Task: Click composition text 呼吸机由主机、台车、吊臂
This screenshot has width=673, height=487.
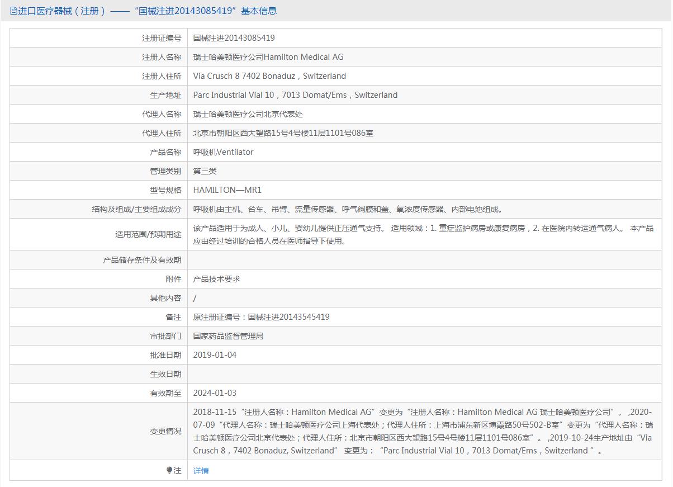Action: click(x=240, y=209)
